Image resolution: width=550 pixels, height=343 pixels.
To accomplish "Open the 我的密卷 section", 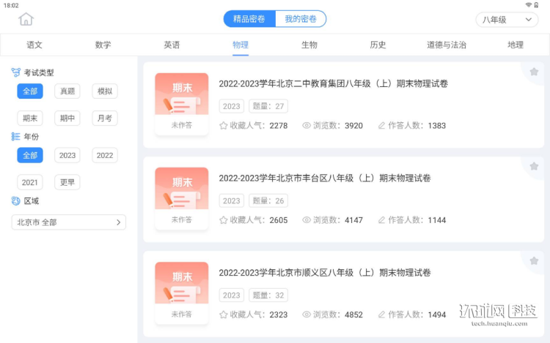I will pyautogui.click(x=301, y=19).
